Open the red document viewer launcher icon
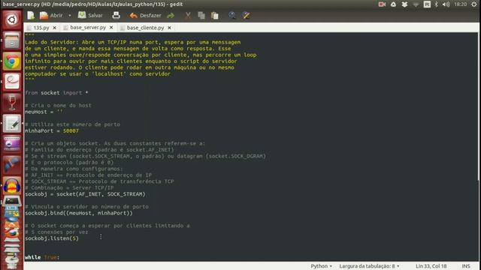The image size is (481, 270). coord(12,82)
